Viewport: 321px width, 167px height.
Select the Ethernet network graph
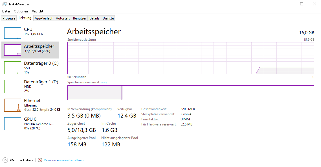pos(13,105)
